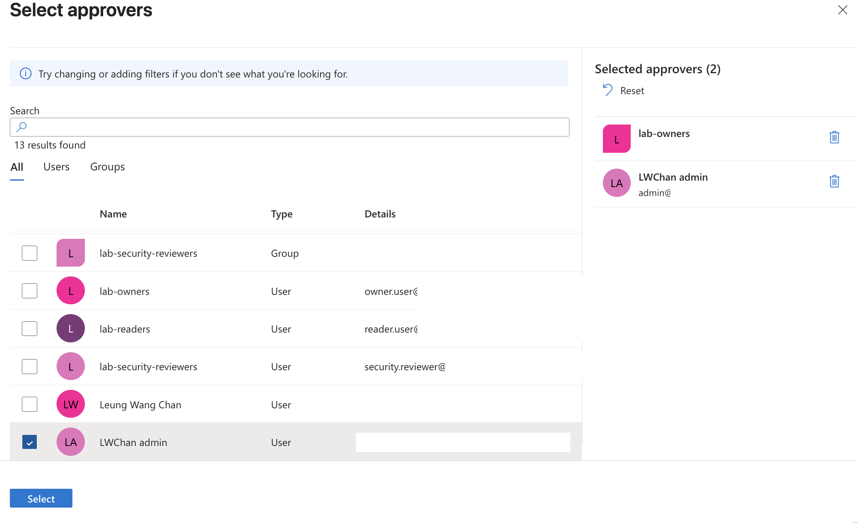Delete lab-owners from selected approvers
The image size is (857, 523).
(834, 137)
